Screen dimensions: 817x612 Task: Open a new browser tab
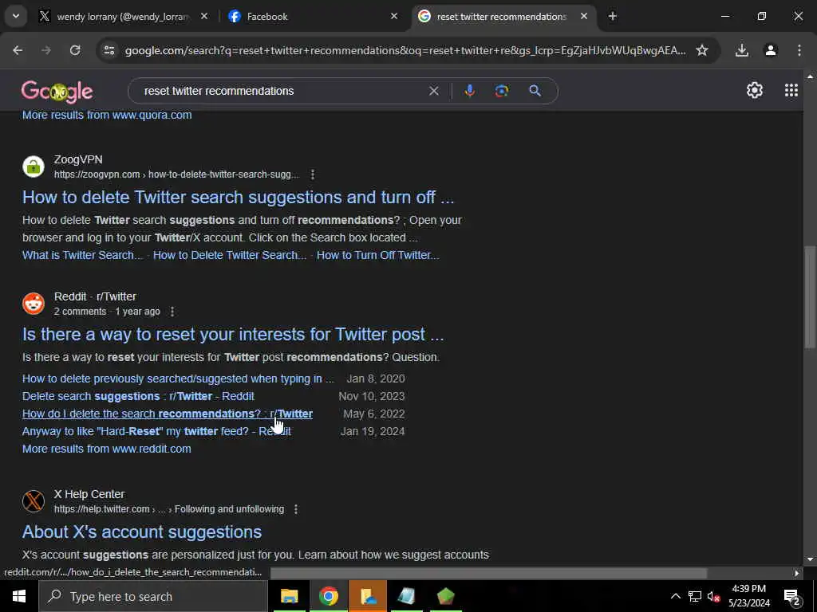(612, 17)
